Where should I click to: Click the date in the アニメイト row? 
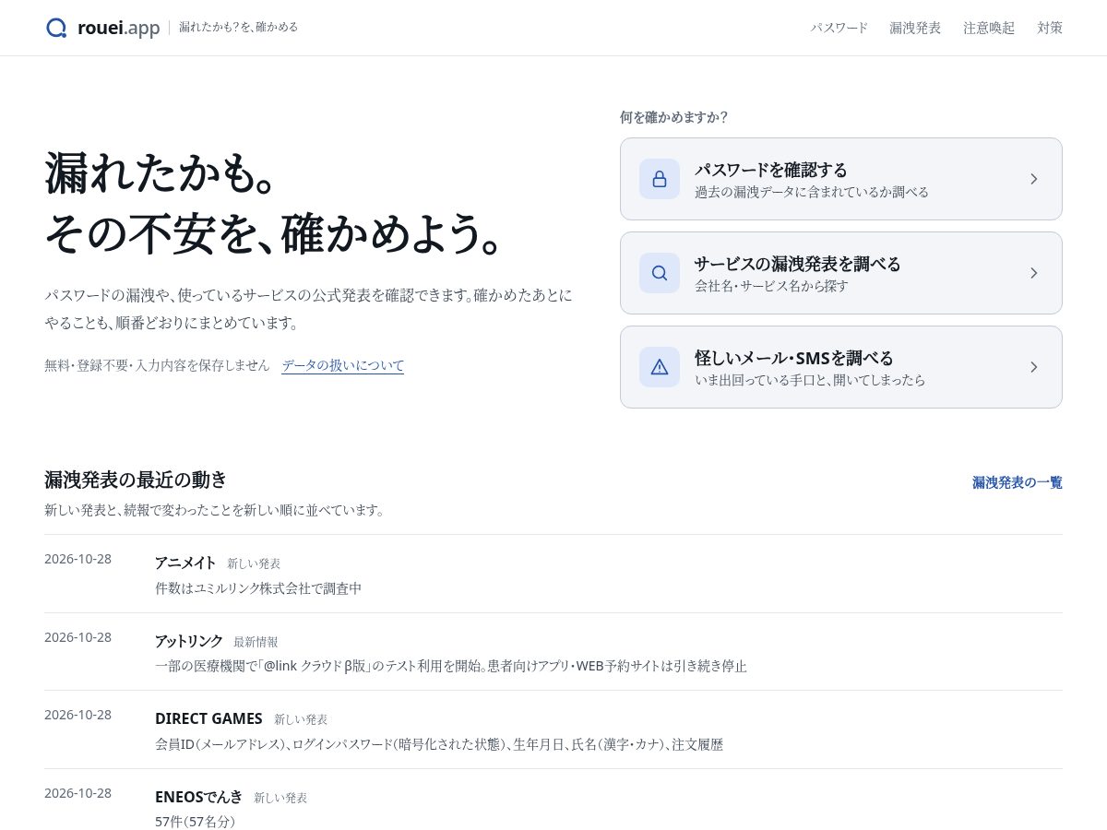pos(77,559)
